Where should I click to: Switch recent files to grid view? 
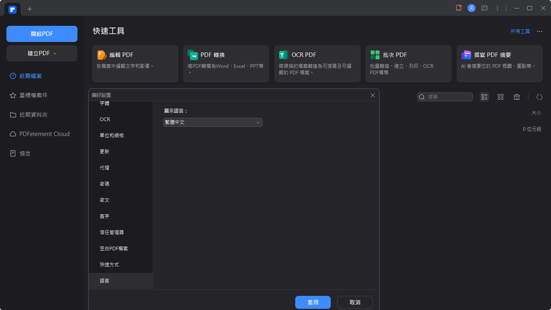[x=501, y=97]
